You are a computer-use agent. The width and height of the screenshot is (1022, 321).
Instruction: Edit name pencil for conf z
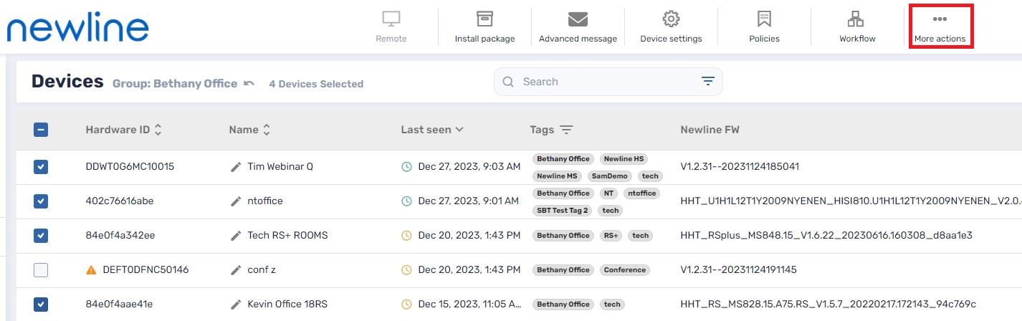click(x=236, y=270)
